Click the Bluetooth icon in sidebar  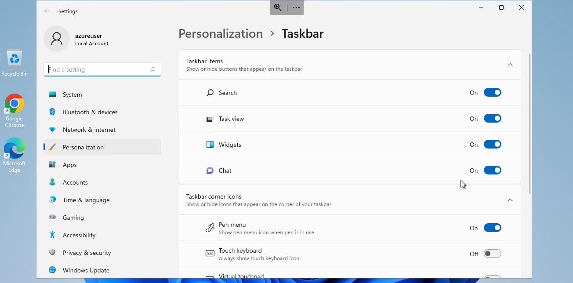[x=52, y=112]
